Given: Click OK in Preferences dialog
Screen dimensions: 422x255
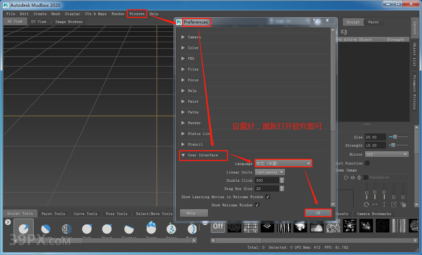Looking at the screenshot, I should tap(318, 213).
